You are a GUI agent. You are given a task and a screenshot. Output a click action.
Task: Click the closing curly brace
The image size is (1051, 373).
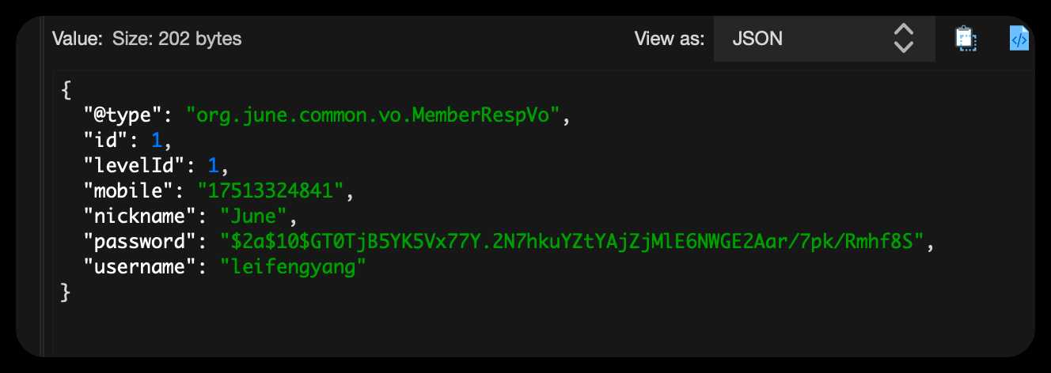66,292
